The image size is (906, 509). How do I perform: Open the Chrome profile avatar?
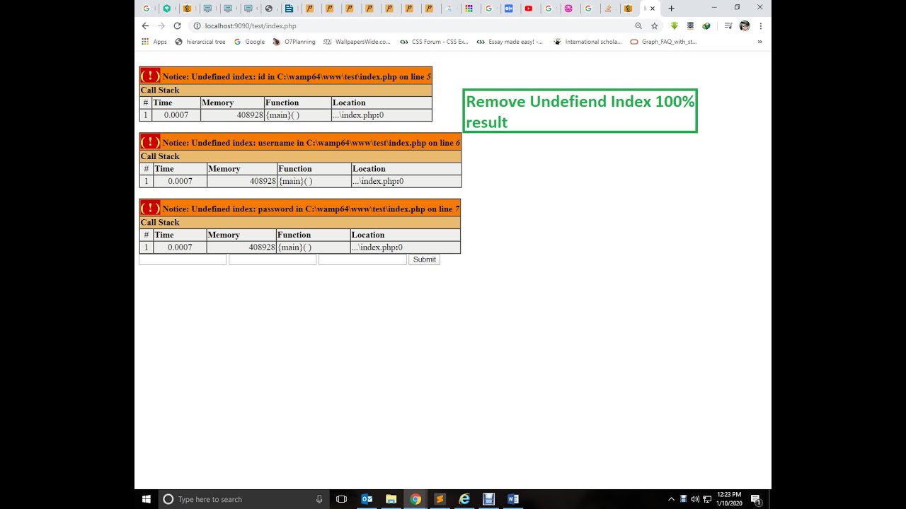point(744,25)
